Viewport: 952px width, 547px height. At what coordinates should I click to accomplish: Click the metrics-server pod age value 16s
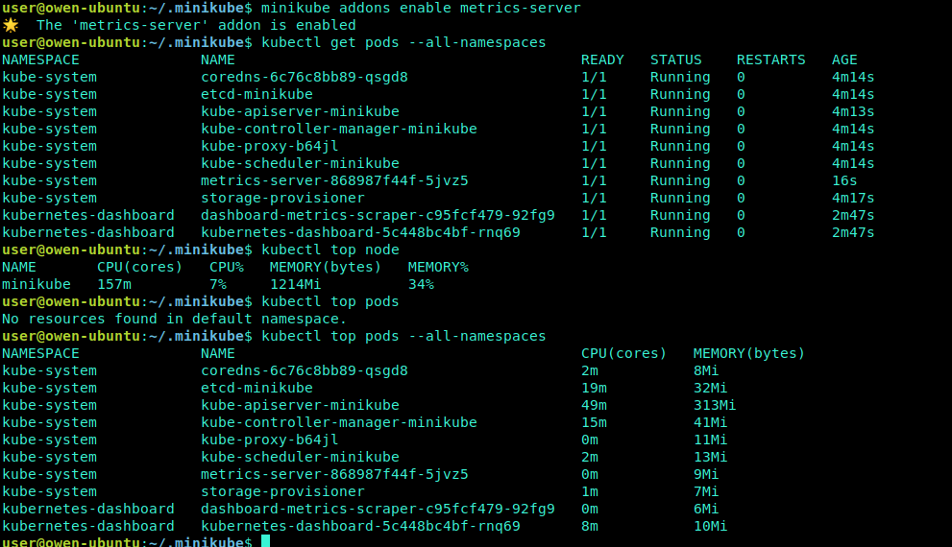(844, 180)
